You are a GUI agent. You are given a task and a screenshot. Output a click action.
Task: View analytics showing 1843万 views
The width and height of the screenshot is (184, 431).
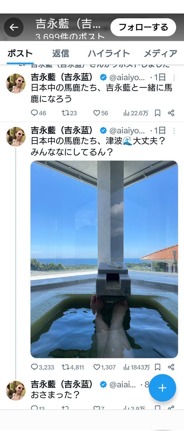point(136,367)
